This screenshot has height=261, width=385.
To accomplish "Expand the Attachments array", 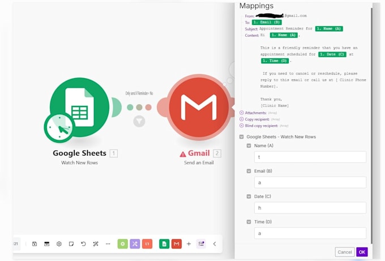I will (242, 113).
